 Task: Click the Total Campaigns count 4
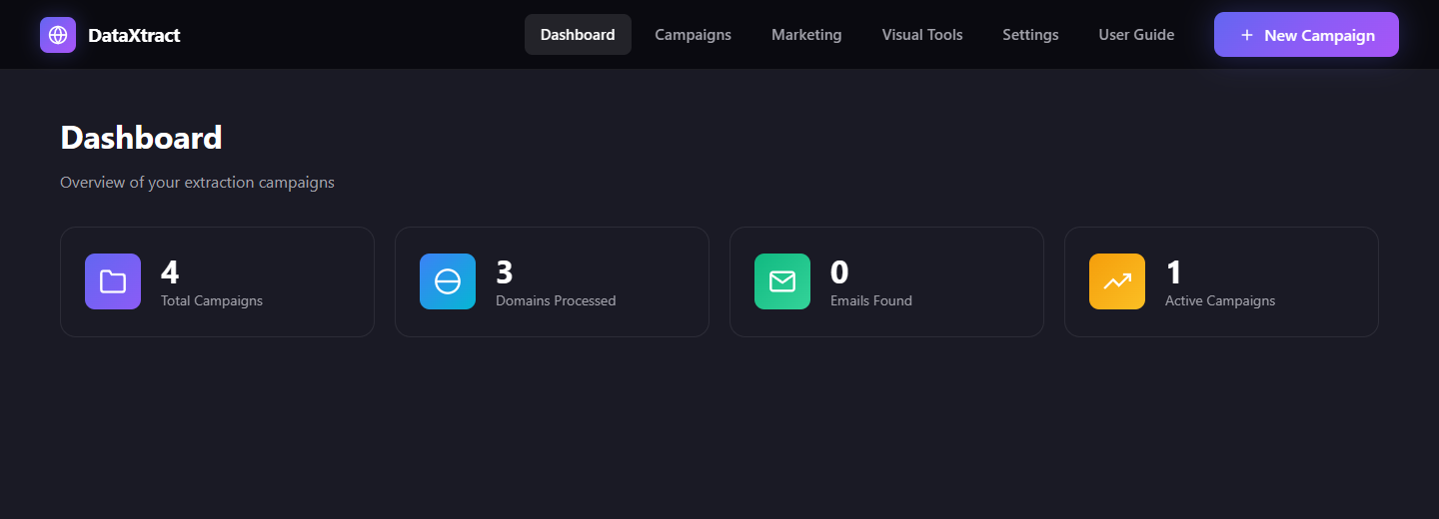(x=170, y=272)
